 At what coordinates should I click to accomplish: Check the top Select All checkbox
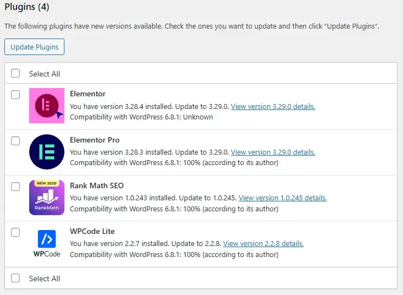[x=15, y=73]
